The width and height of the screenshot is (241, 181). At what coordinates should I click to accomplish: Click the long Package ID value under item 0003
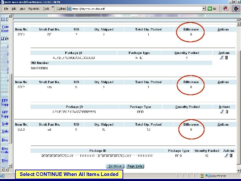click(97, 156)
